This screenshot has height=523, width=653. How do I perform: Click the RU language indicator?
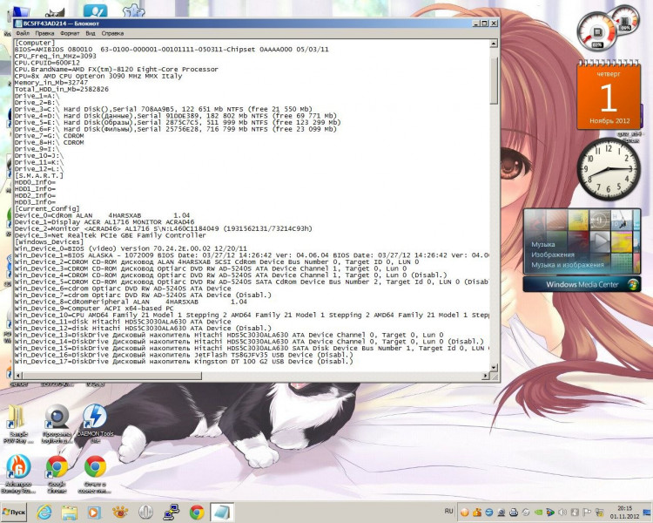[448, 511]
